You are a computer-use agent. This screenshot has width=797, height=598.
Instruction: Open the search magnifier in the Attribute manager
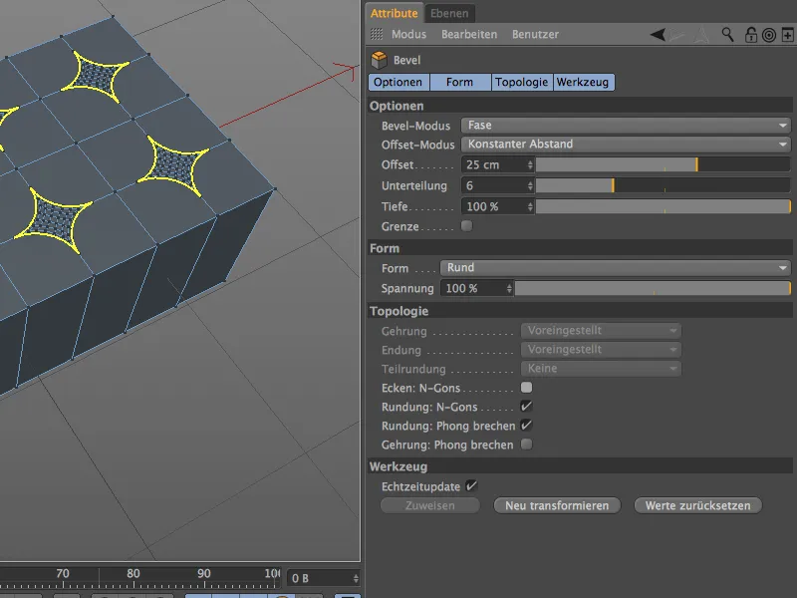tap(727, 34)
